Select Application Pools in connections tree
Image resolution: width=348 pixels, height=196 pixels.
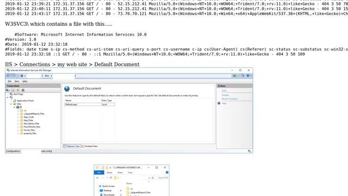[x=26, y=101]
